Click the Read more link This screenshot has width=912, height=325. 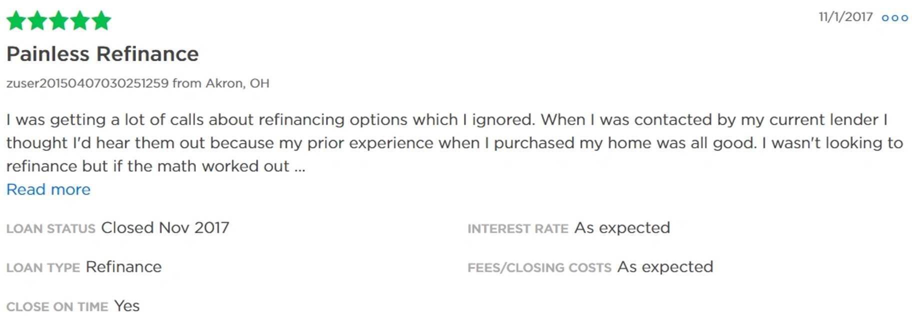[48, 189]
